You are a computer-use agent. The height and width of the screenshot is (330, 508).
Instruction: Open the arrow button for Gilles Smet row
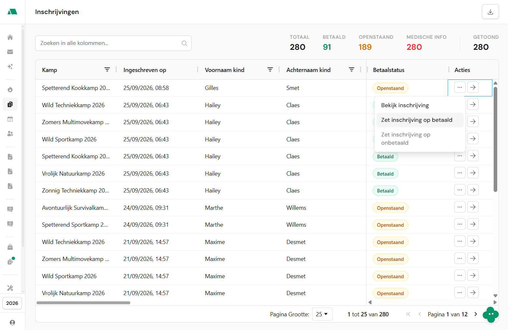(x=473, y=87)
